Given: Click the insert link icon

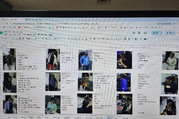Looking at the screenshot, I should 122,39.
